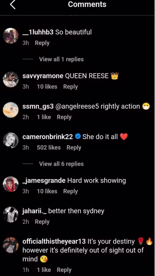
Task: View 10 likes on _jamesgrande's comment
Action: click(x=47, y=191)
